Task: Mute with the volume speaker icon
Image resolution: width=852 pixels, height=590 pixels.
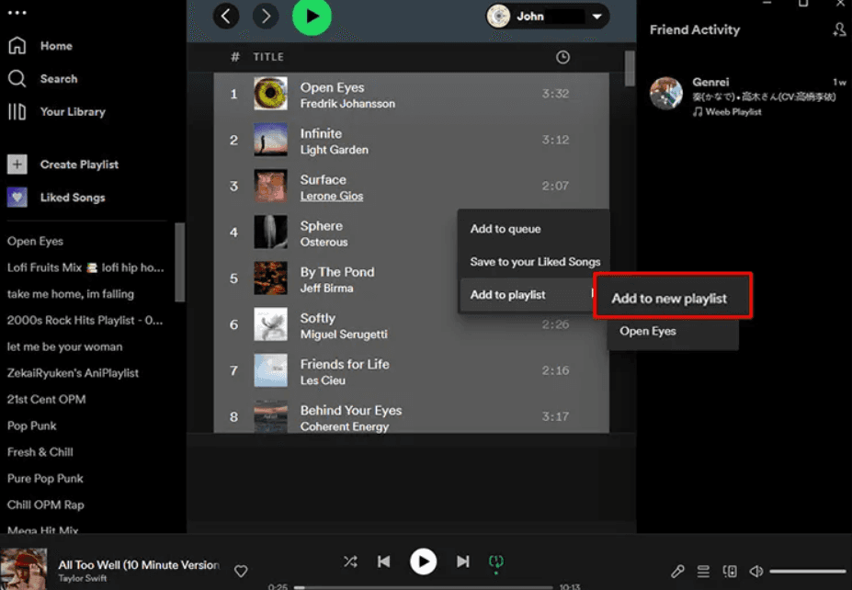Action: coord(755,571)
